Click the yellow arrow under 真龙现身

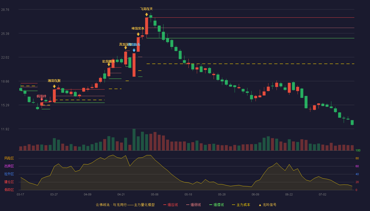(x=126, y=48)
